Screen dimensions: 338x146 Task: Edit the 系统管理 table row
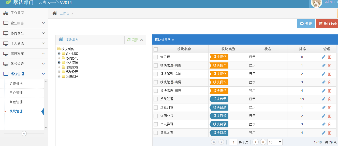point(324,99)
